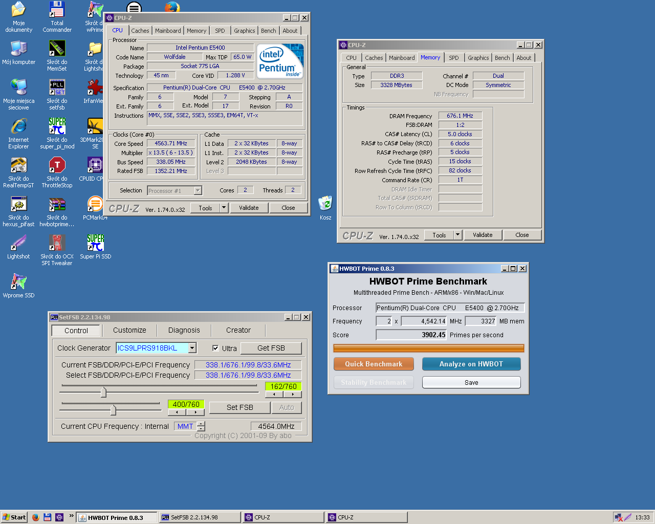Launch Total Commander desktop icon
655x524 pixels.
coord(57,17)
